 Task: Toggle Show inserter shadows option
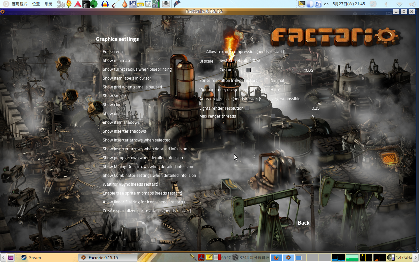[x=124, y=131]
